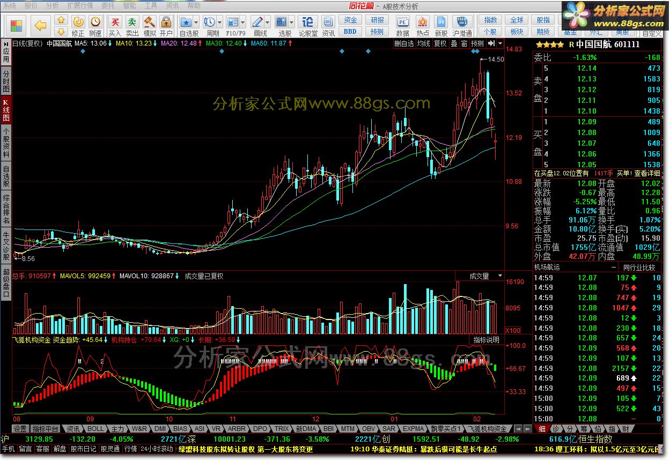Open the 同行业比较 industry comparison tab
Screen dimensions: 670x461
(x=639, y=266)
